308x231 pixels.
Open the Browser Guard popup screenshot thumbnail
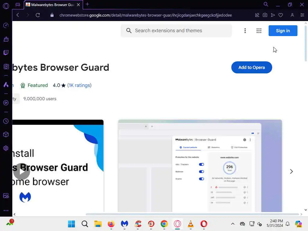[x=200, y=166]
